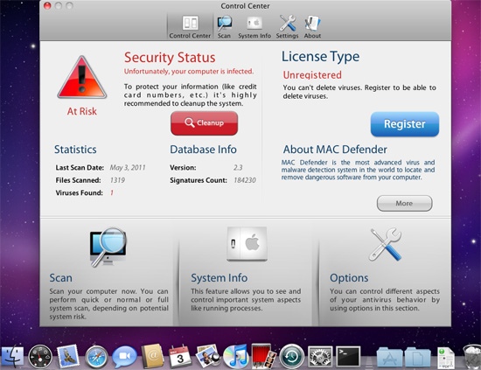Open the Control Center toolbar tab
The height and width of the screenshot is (370, 481).
pos(190,27)
